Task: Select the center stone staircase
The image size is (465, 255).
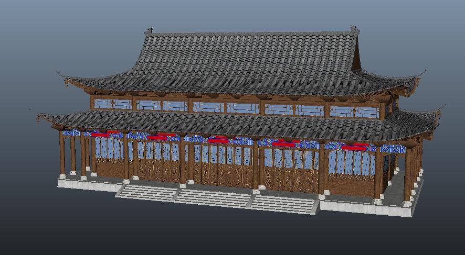Action: coord(213,197)
